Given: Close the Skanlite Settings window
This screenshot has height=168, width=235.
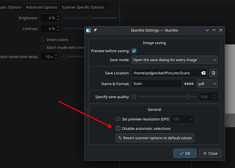Looking at the screenshot, I should point(221,30).
